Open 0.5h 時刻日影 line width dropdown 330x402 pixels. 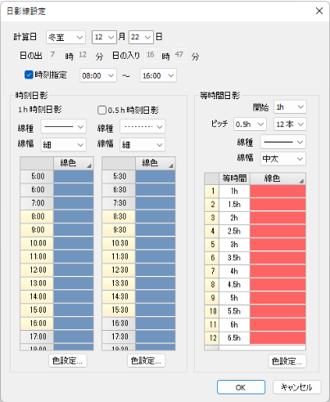tap(142, 145)
